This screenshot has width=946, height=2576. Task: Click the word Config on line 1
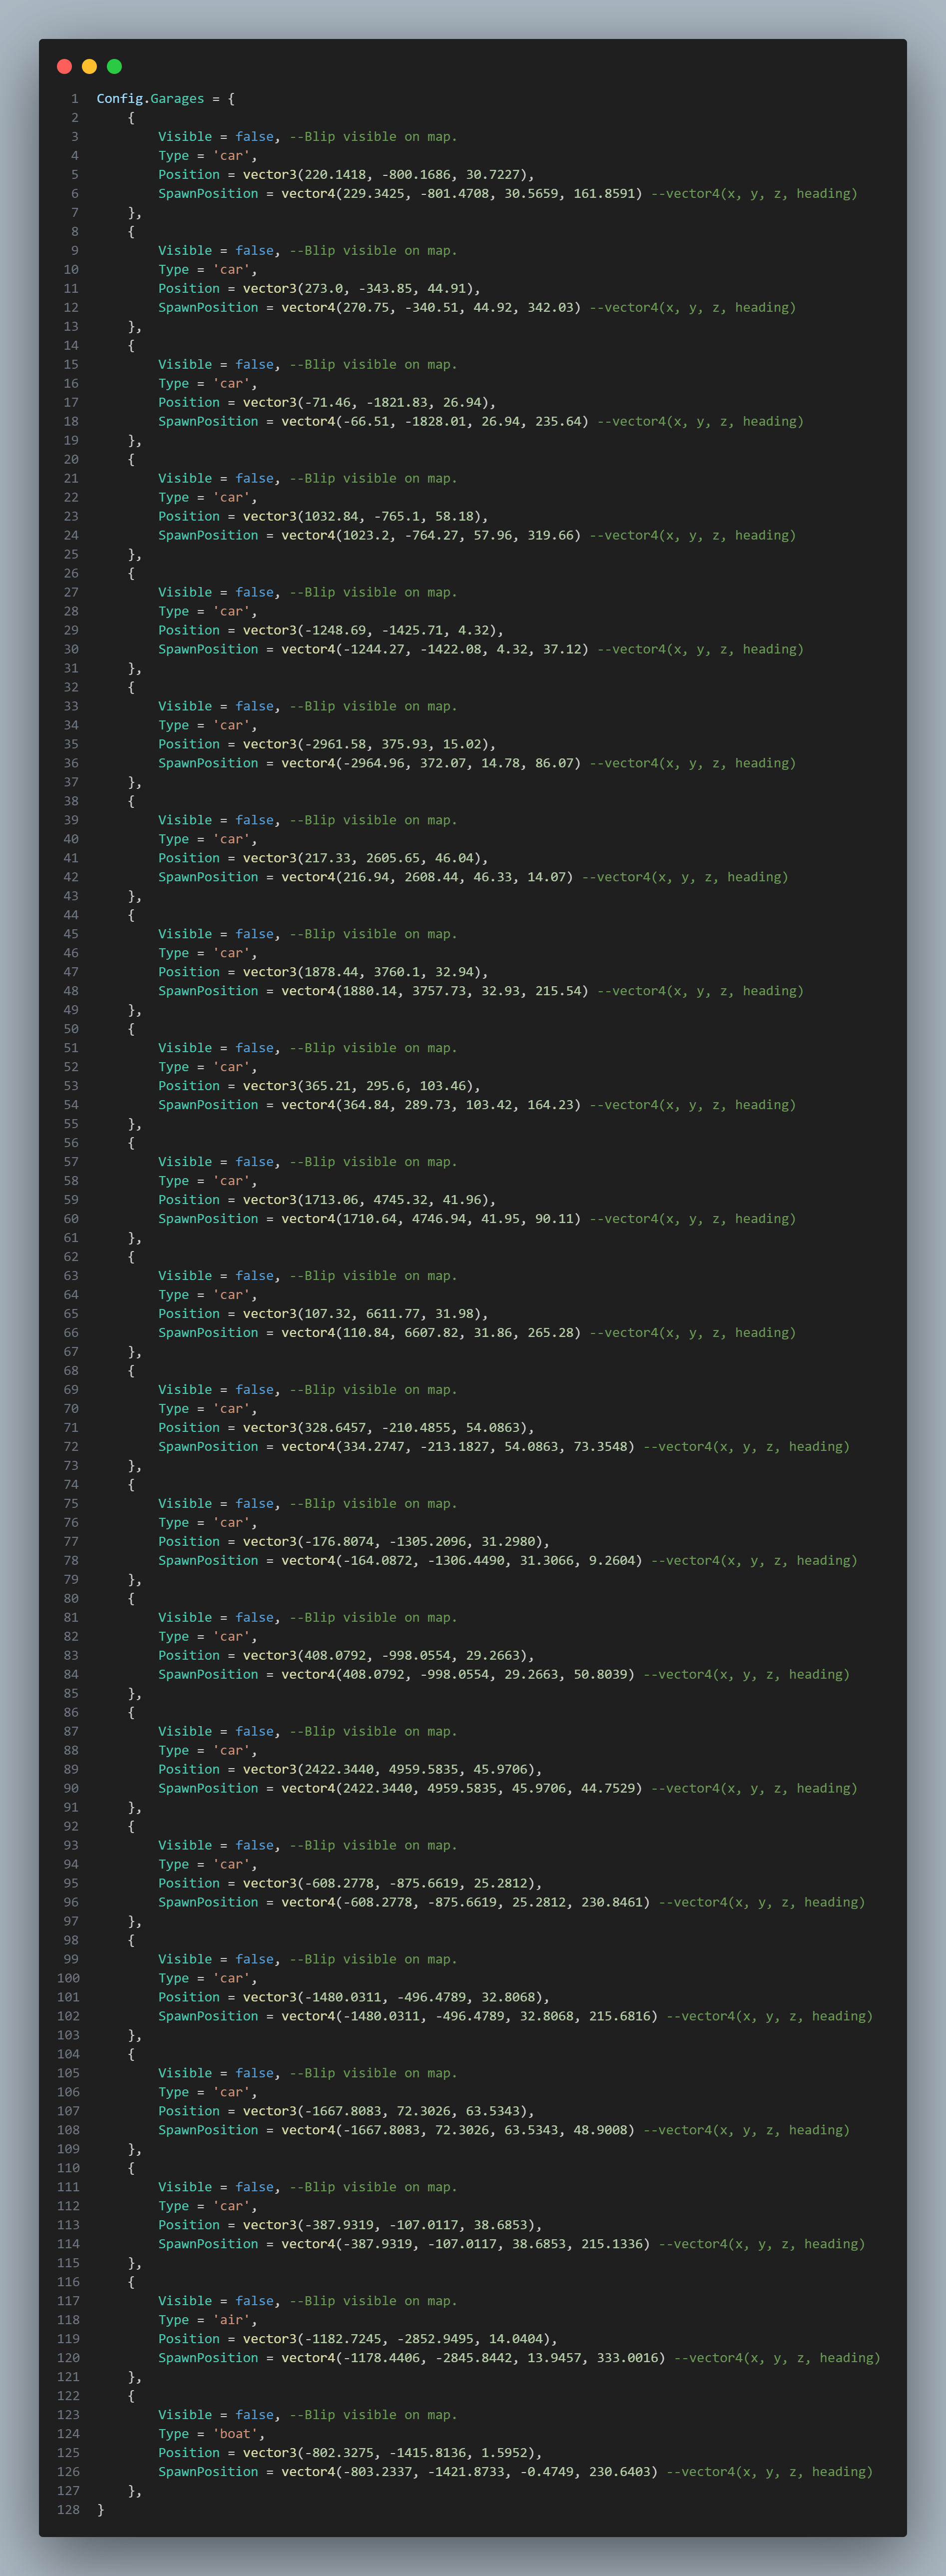pos(119,99)
